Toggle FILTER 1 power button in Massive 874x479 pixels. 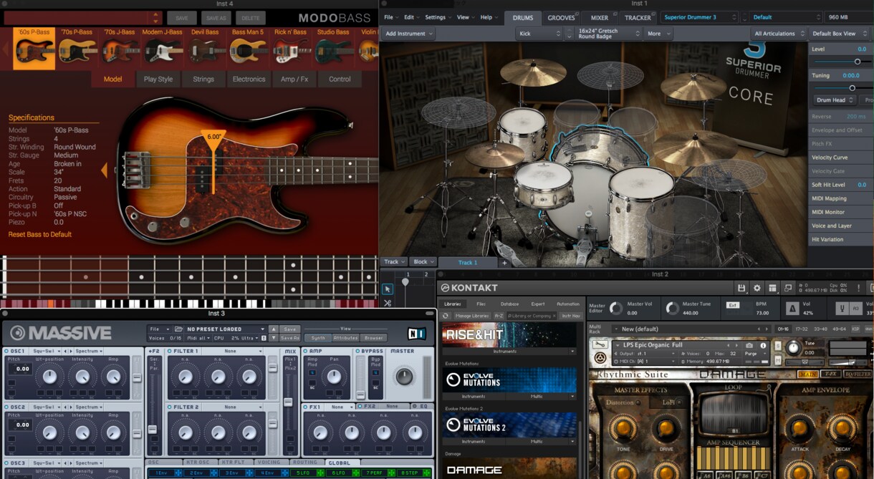(170, 352)
